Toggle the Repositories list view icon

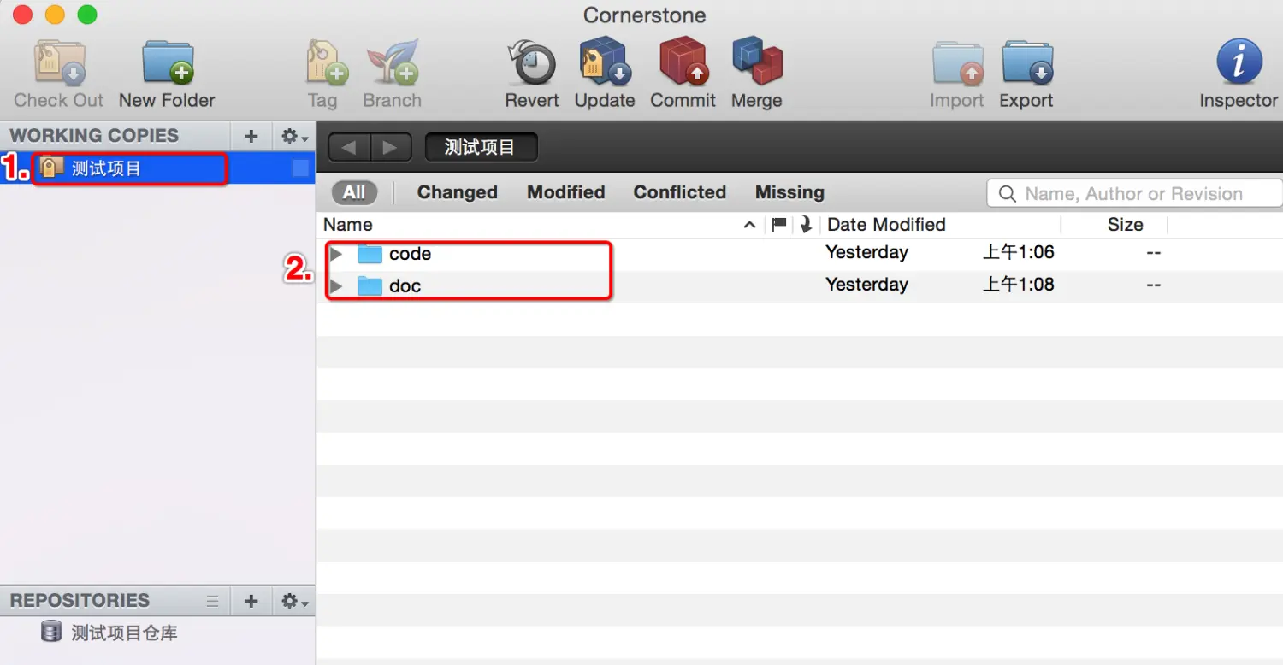click(213, 601)
